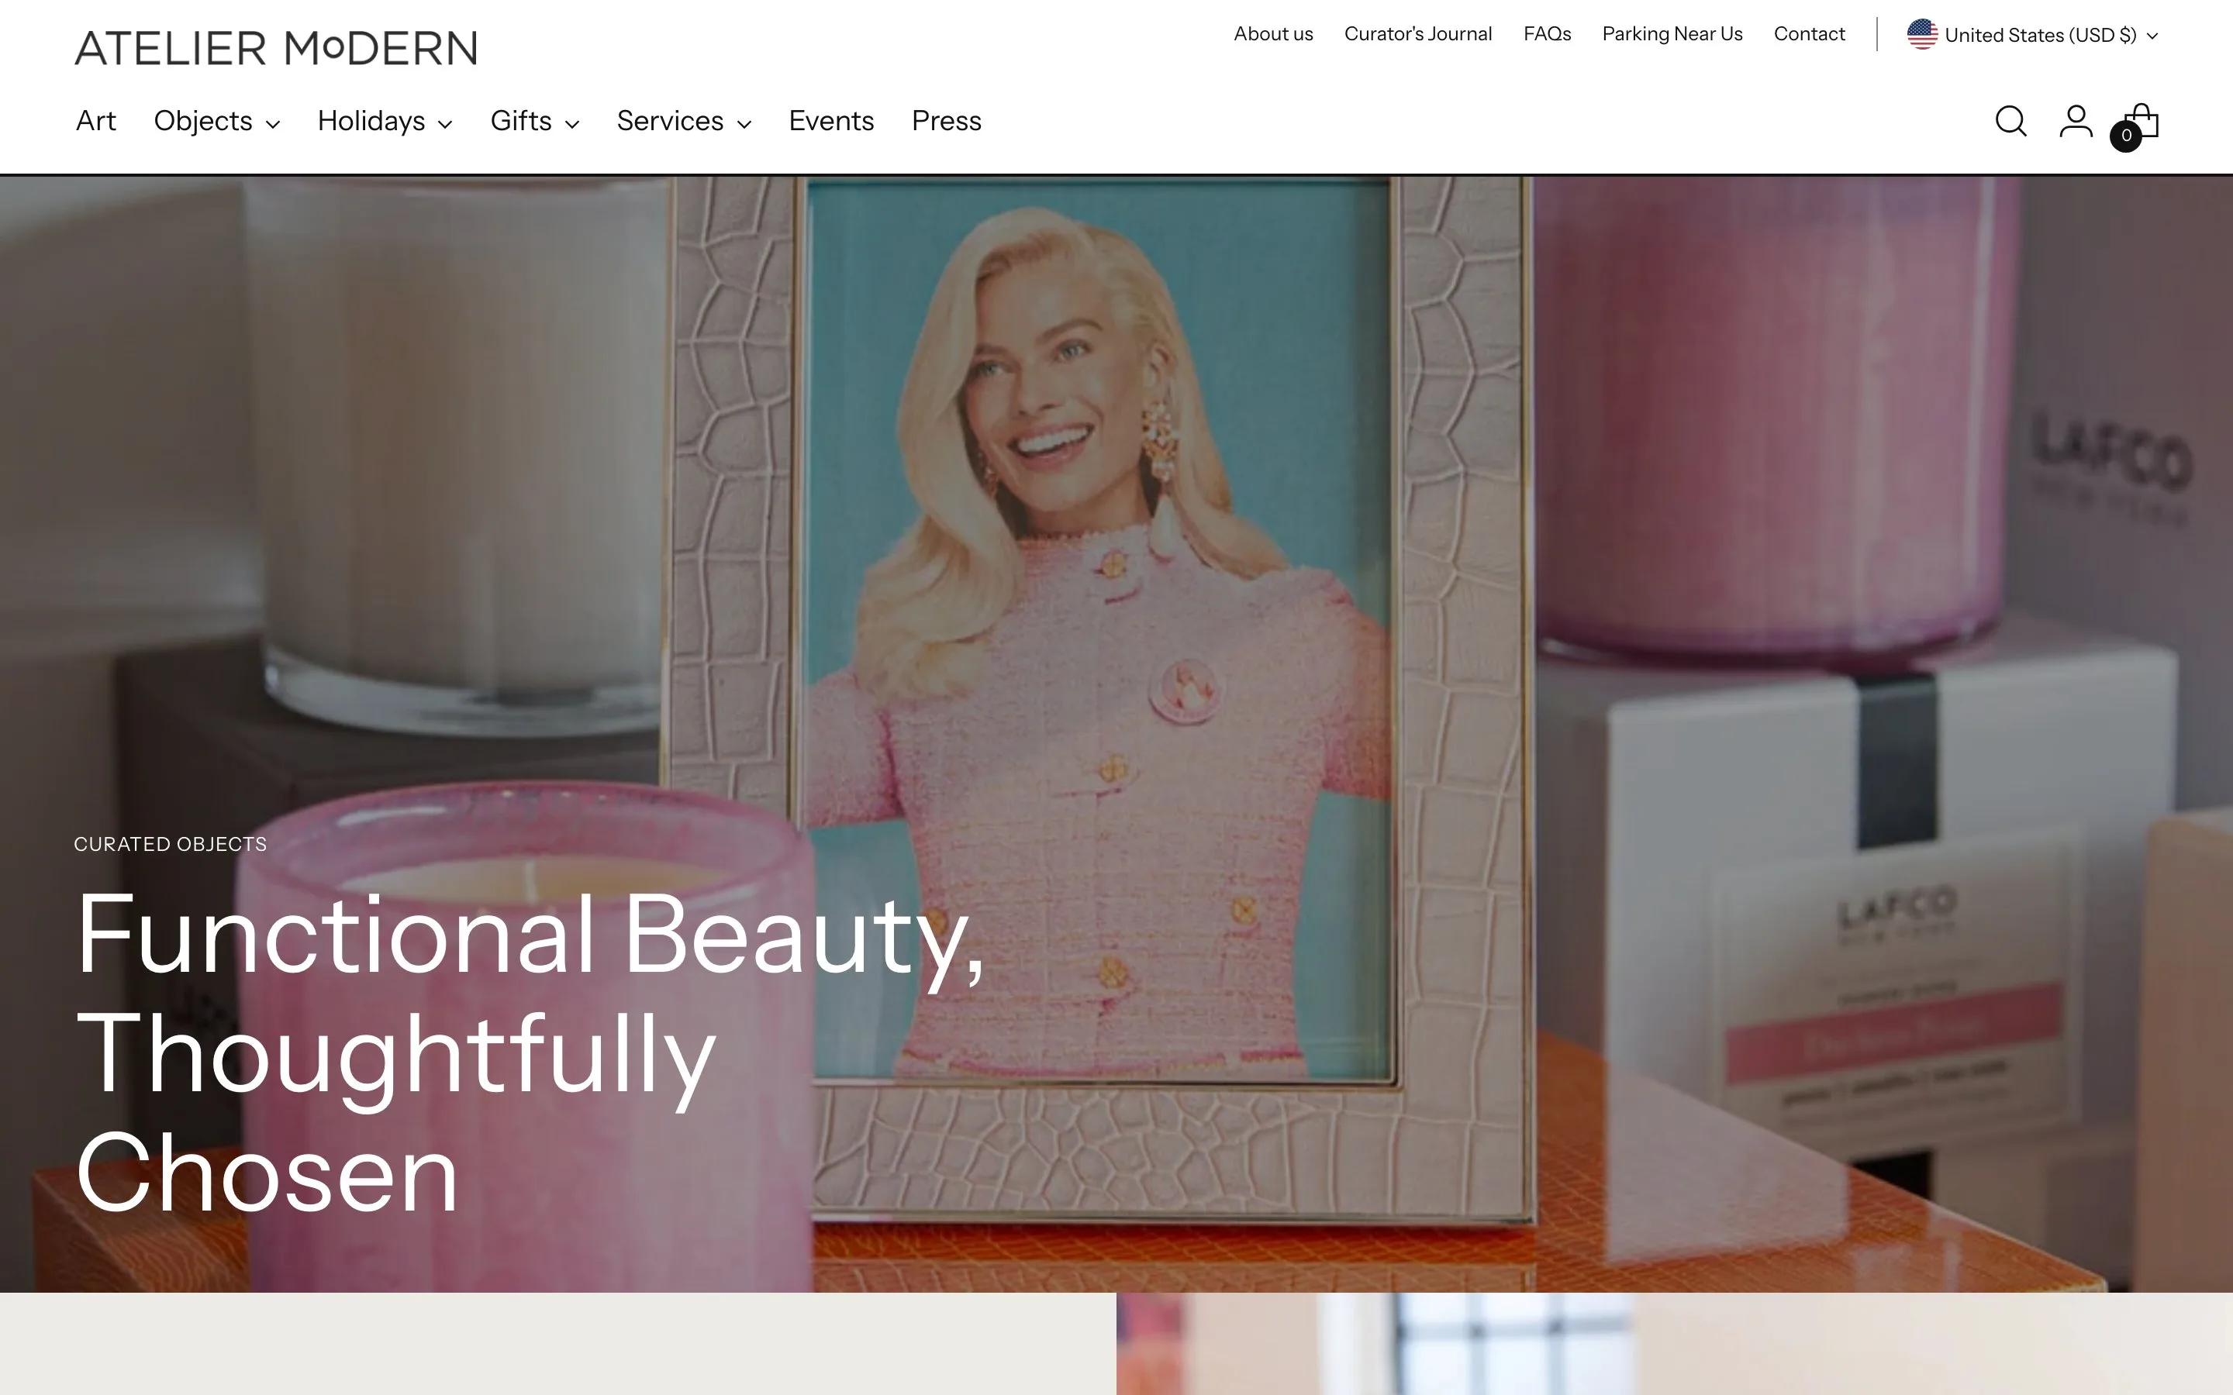Open the FAQs link
The width and height of the screenshot is (2233, 1395).
tap(1548, 34)
